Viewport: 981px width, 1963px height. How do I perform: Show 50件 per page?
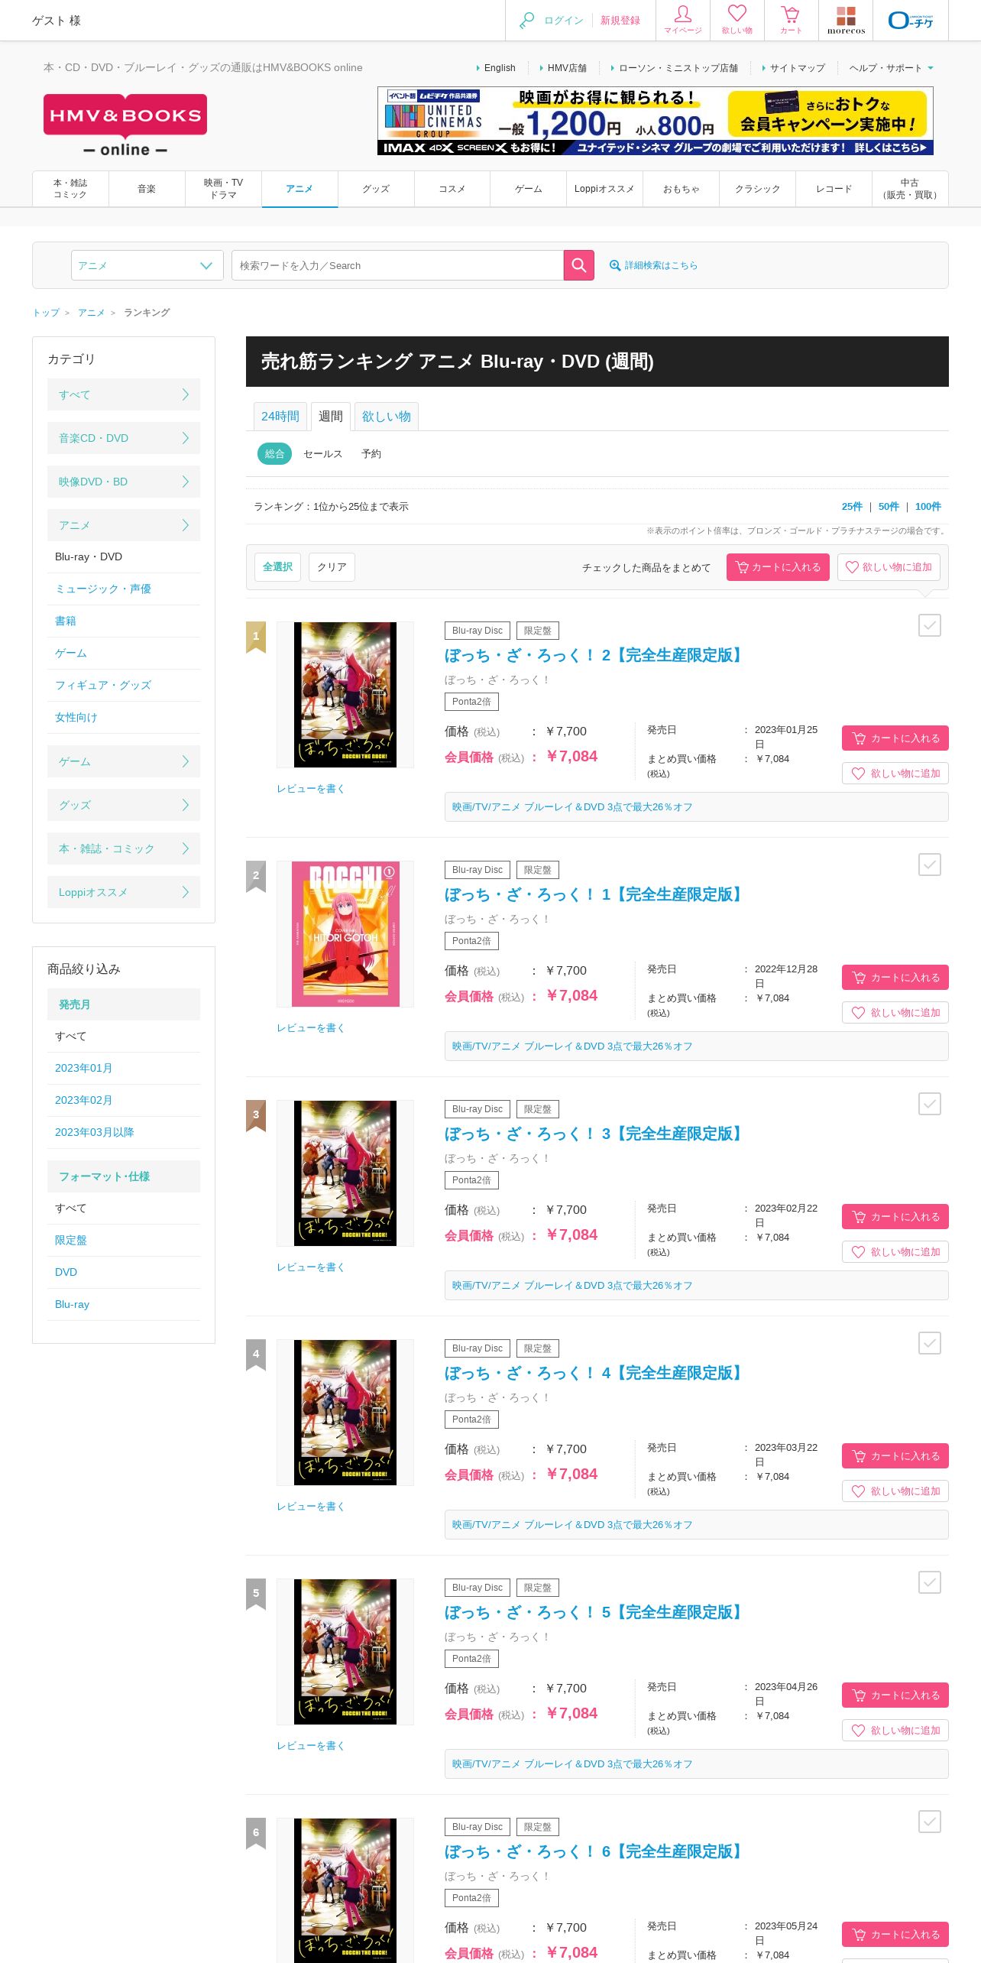[x=889, y=507]
